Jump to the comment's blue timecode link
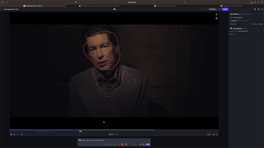 tap(234, 31)
